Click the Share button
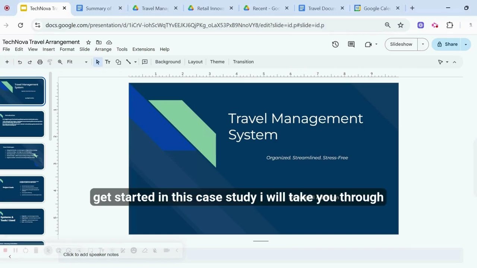This screenshot has height=268, width=477. pos(447,44)
